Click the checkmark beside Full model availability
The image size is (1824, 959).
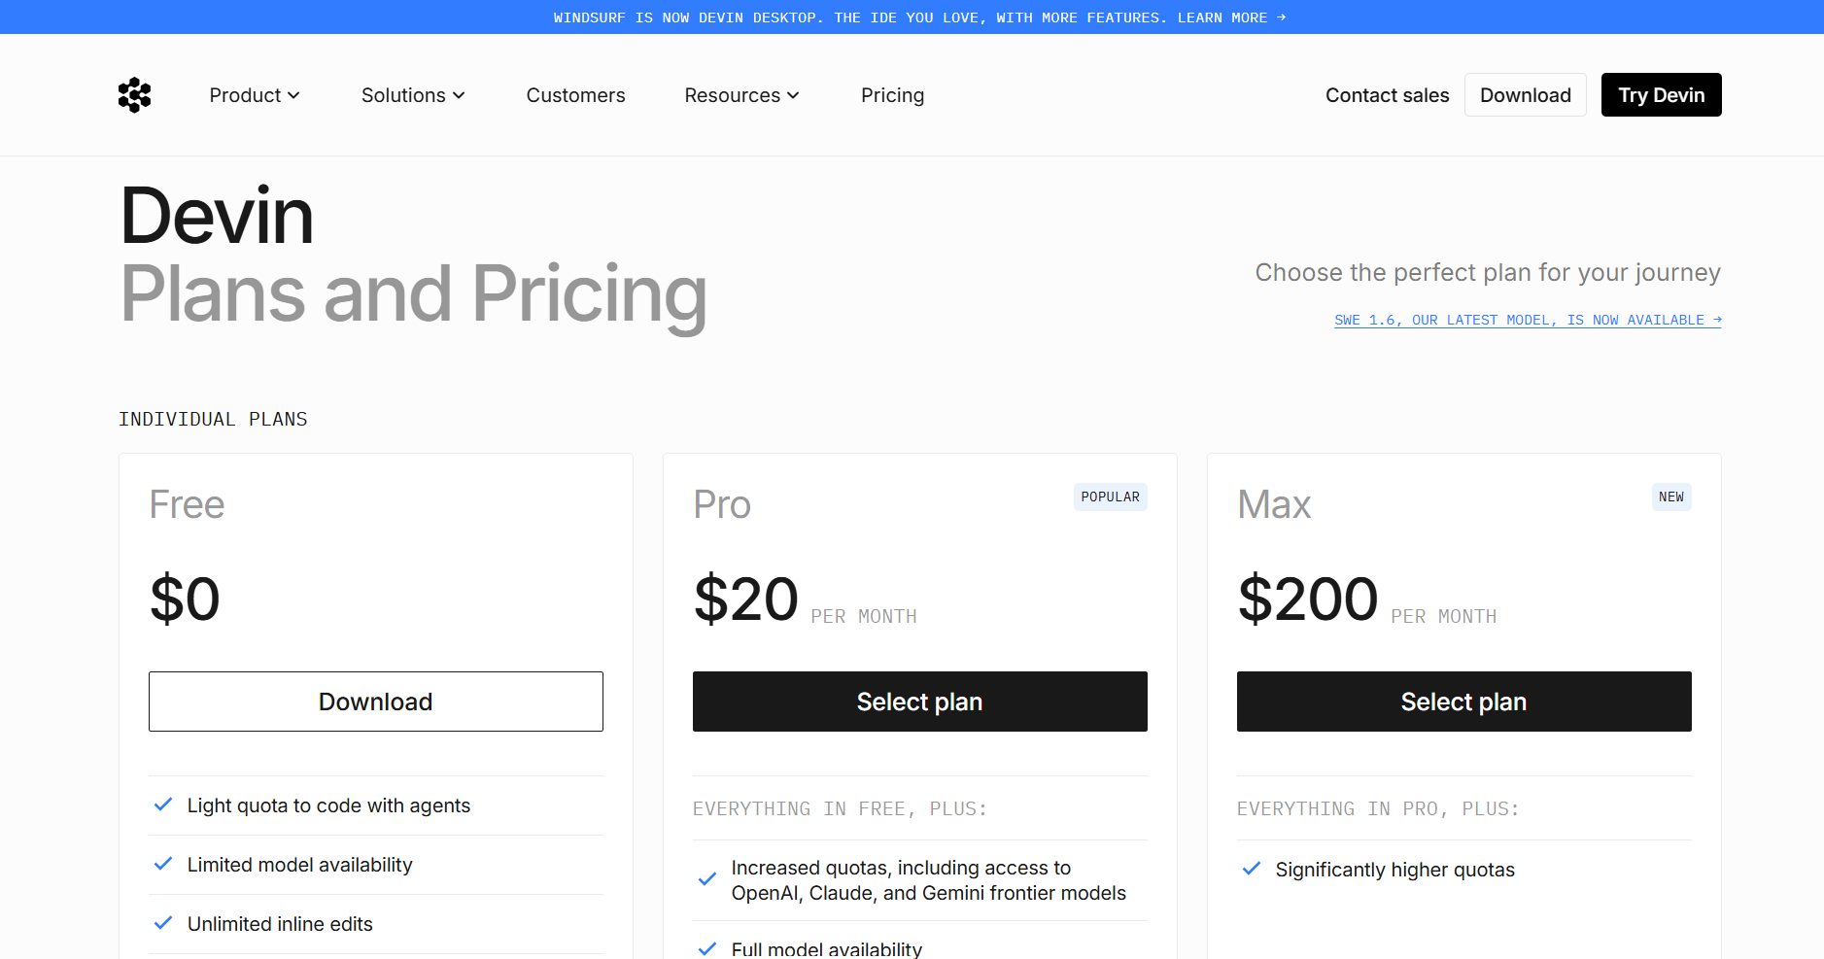click(x=707, y=948)
